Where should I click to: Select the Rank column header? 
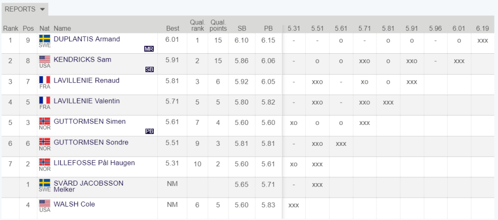click(x=10, y=28)
